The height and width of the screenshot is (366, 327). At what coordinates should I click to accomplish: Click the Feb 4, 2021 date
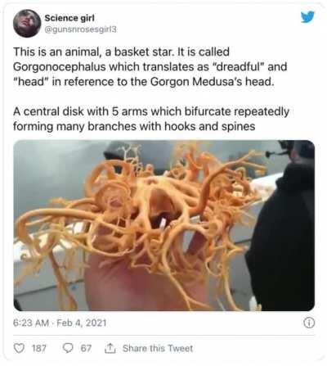pos(82,323)
